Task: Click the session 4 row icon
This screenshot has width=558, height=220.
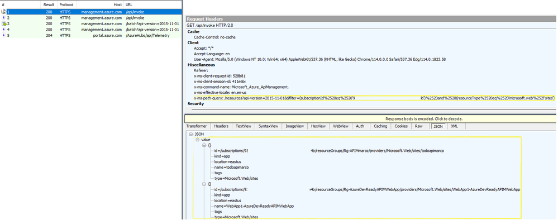Action: 4,29
